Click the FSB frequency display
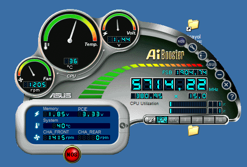The image size is (247, 167). [x=191, y=72]
